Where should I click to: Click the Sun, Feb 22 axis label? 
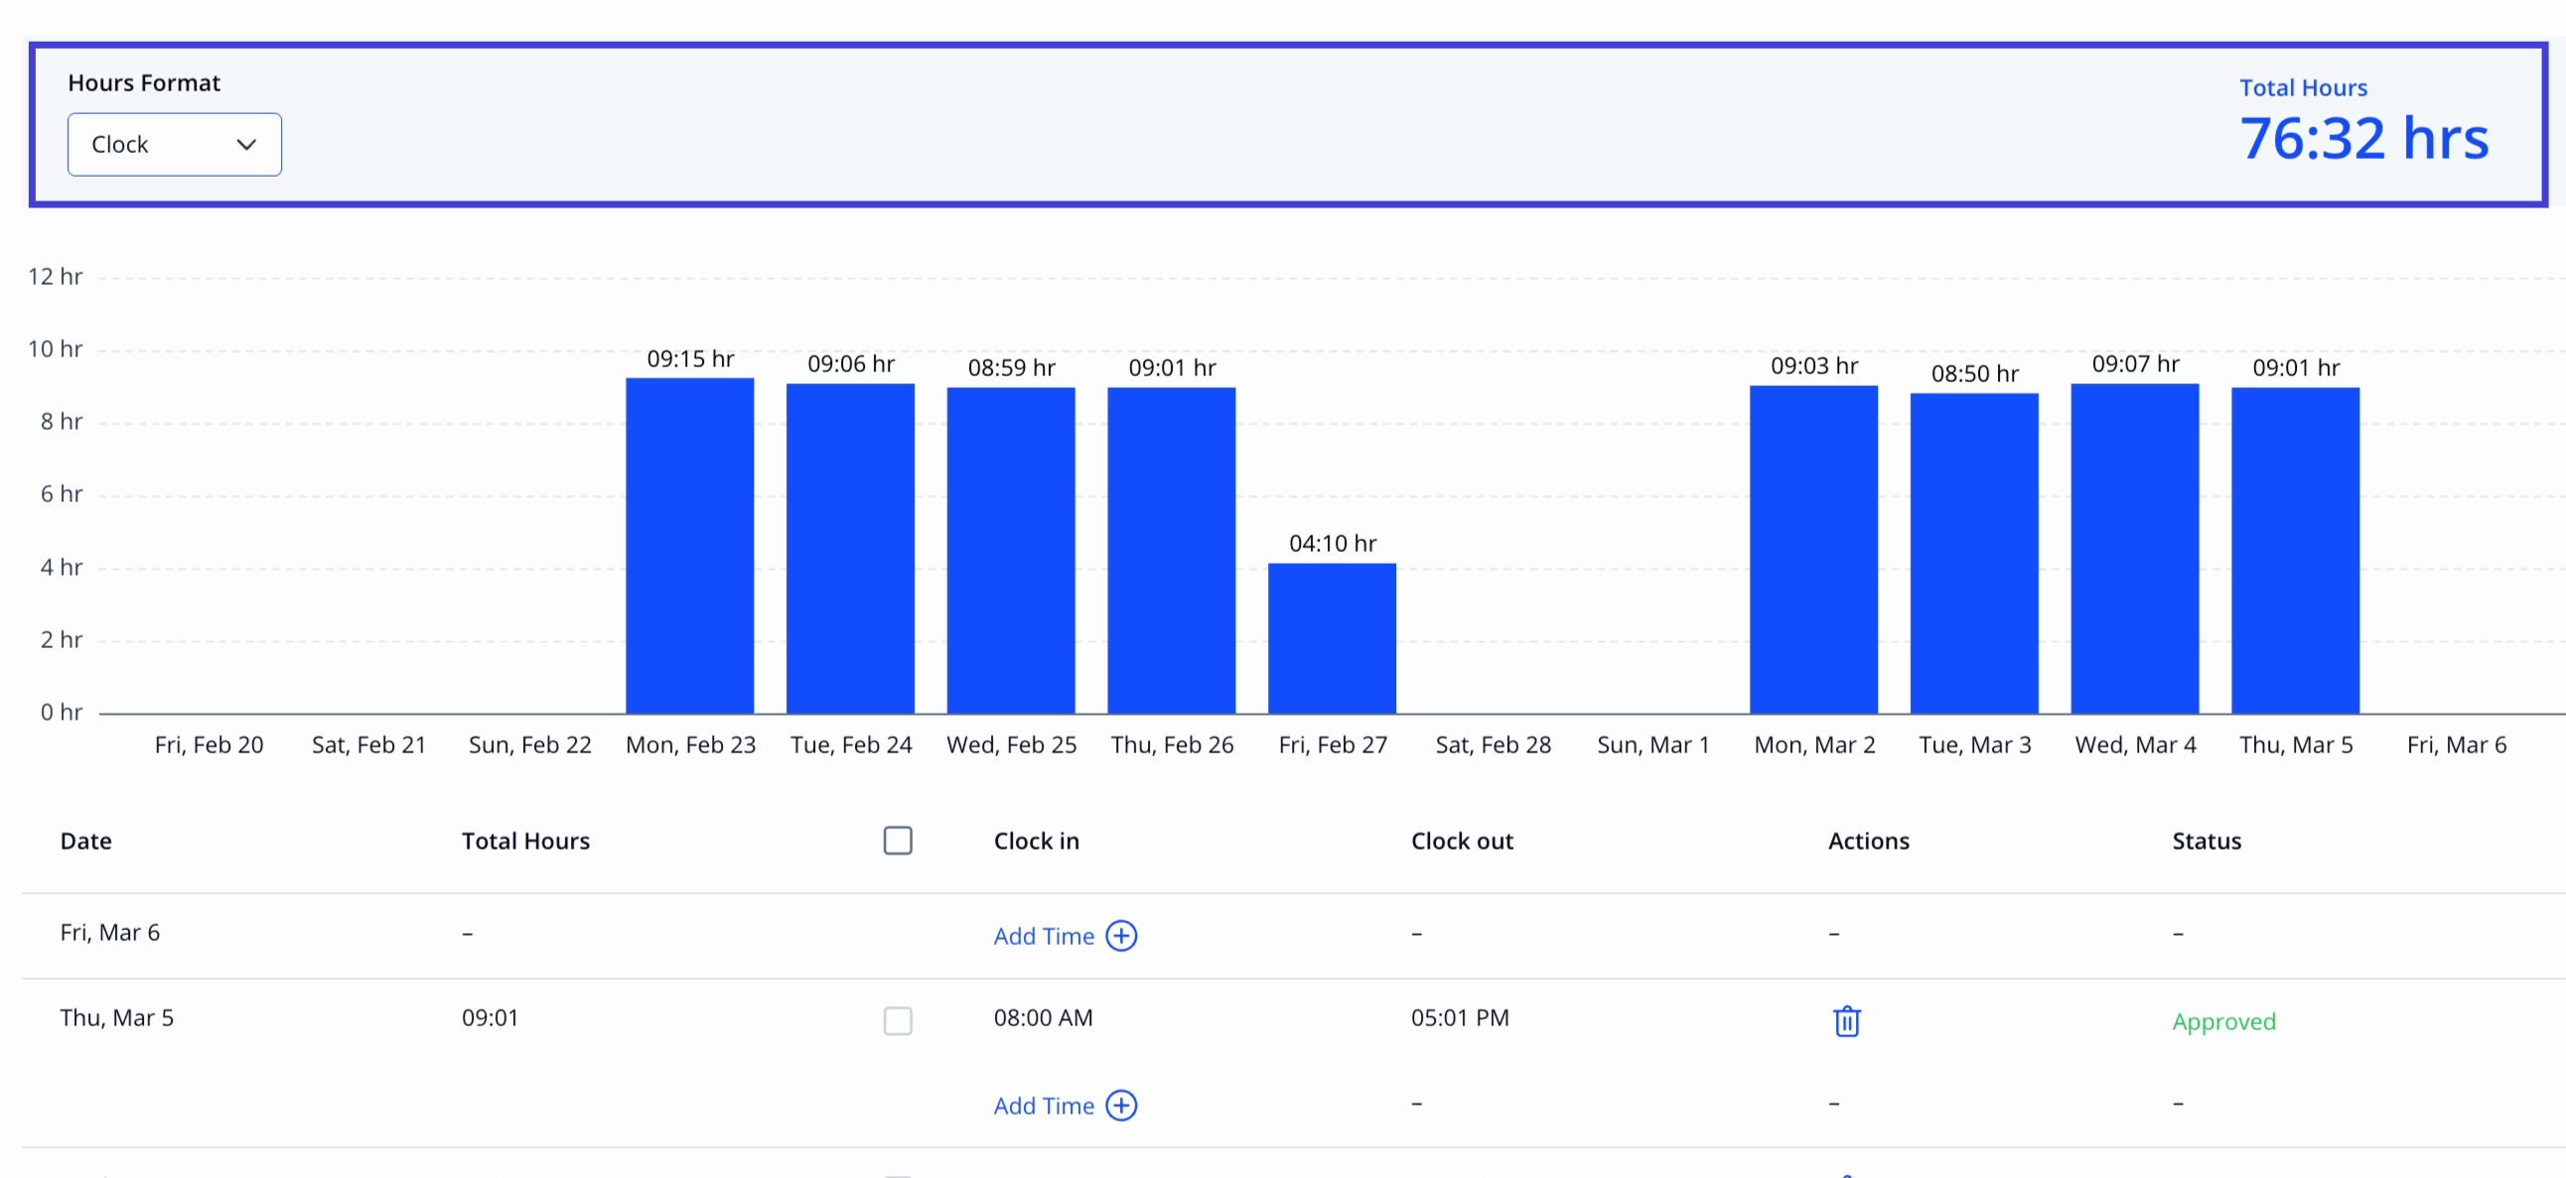(530, 745)
